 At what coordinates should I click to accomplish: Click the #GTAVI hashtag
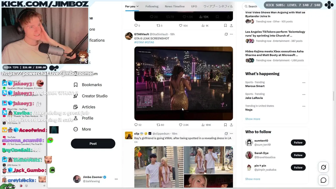[139, 42]
